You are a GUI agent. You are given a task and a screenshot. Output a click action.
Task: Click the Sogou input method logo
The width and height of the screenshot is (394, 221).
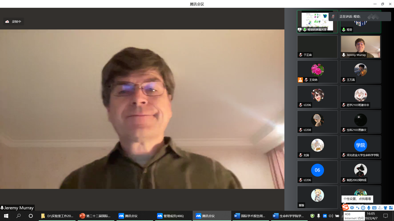345,208
